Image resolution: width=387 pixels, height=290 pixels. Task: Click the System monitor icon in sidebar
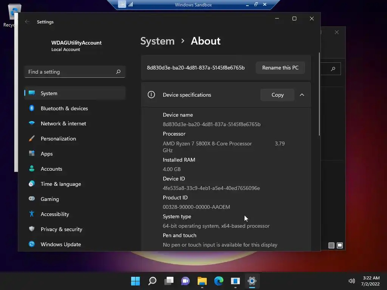point(32,93)
